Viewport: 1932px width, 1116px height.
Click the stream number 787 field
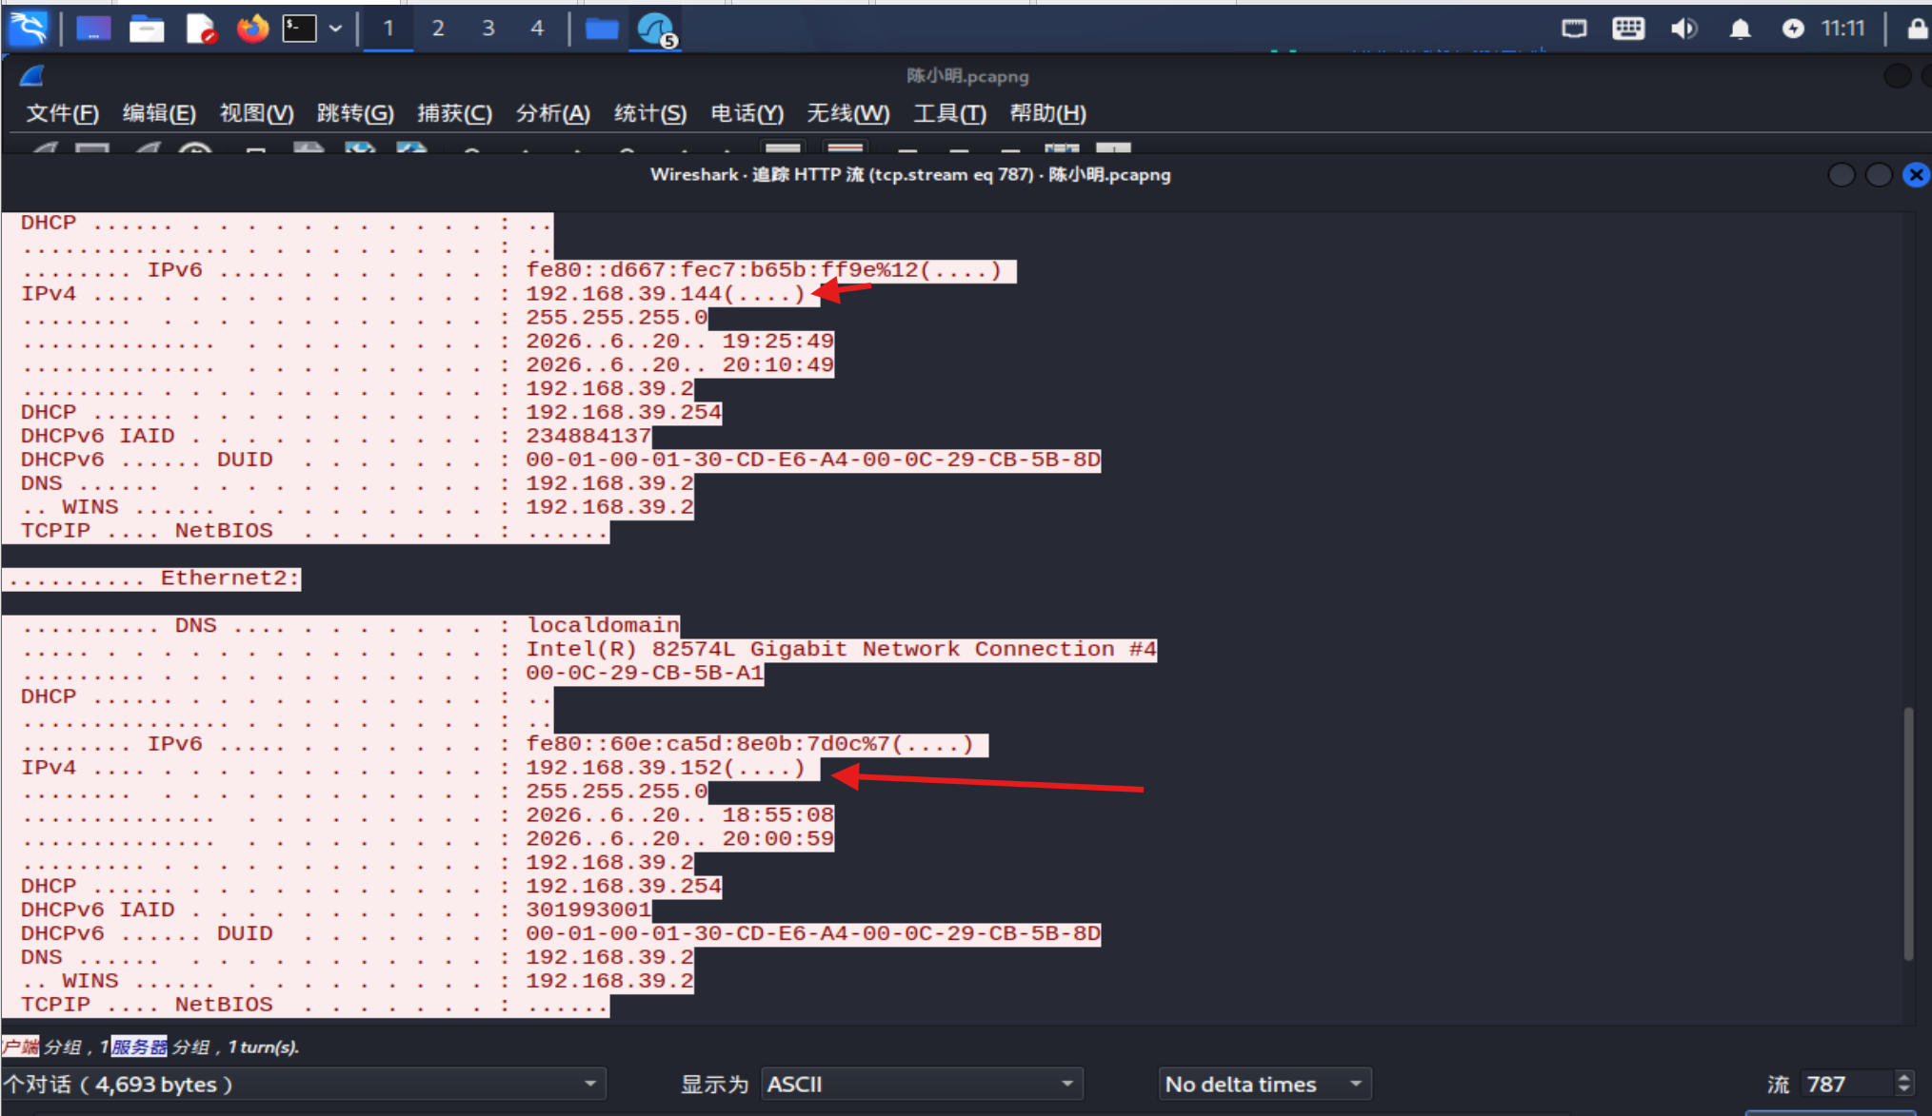point(1845,1084)
